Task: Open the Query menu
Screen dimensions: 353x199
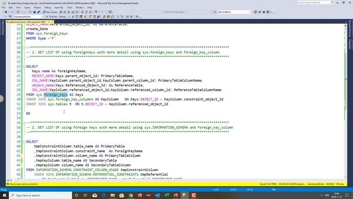Action: point(27,7)
